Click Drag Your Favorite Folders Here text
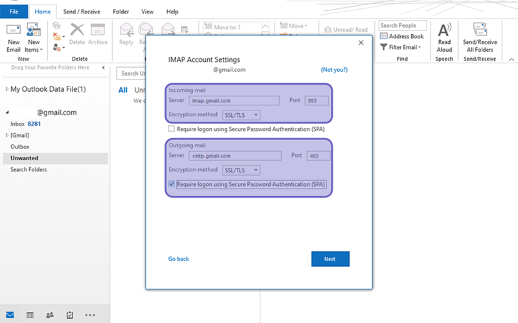The width and height of the screenshot is (518, 323). coord(51,68)
